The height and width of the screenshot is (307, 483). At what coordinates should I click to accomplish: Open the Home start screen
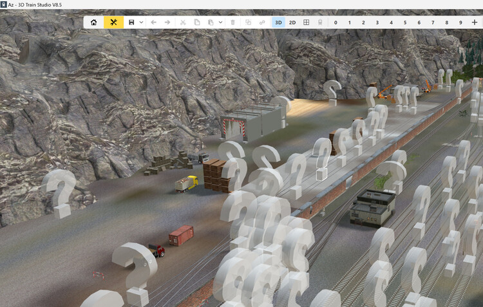tap(93, 23)
